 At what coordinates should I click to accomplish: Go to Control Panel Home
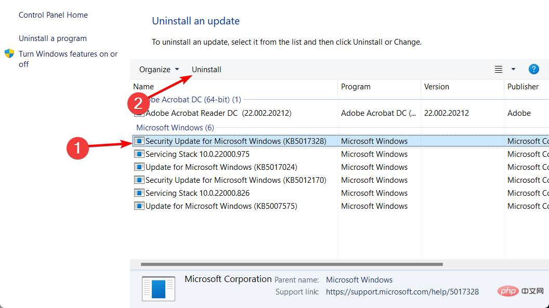pos(53,15)
